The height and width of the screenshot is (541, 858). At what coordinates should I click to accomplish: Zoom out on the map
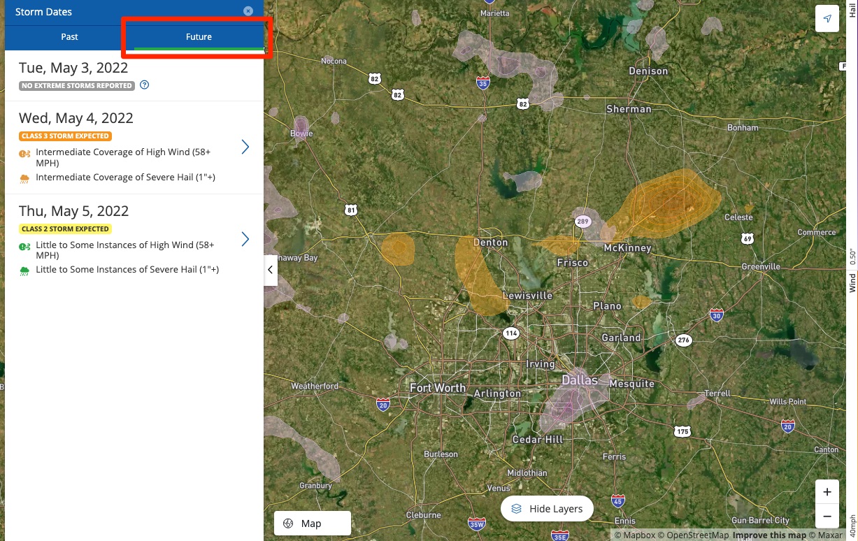point(827,516)
